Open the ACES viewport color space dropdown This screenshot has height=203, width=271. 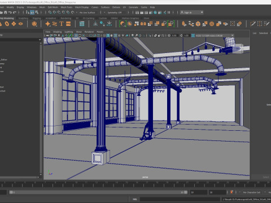point(215,36)
